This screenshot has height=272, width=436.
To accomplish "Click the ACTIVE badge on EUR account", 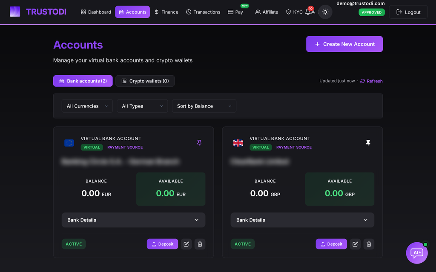I will tap(74, 244).
